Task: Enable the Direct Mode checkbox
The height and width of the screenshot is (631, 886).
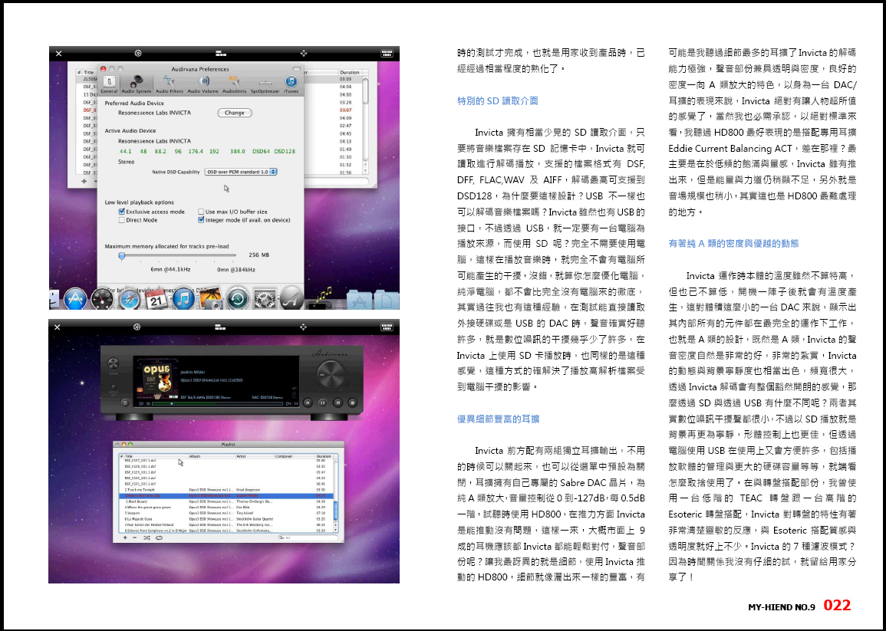Action: [x=121, y=220]
